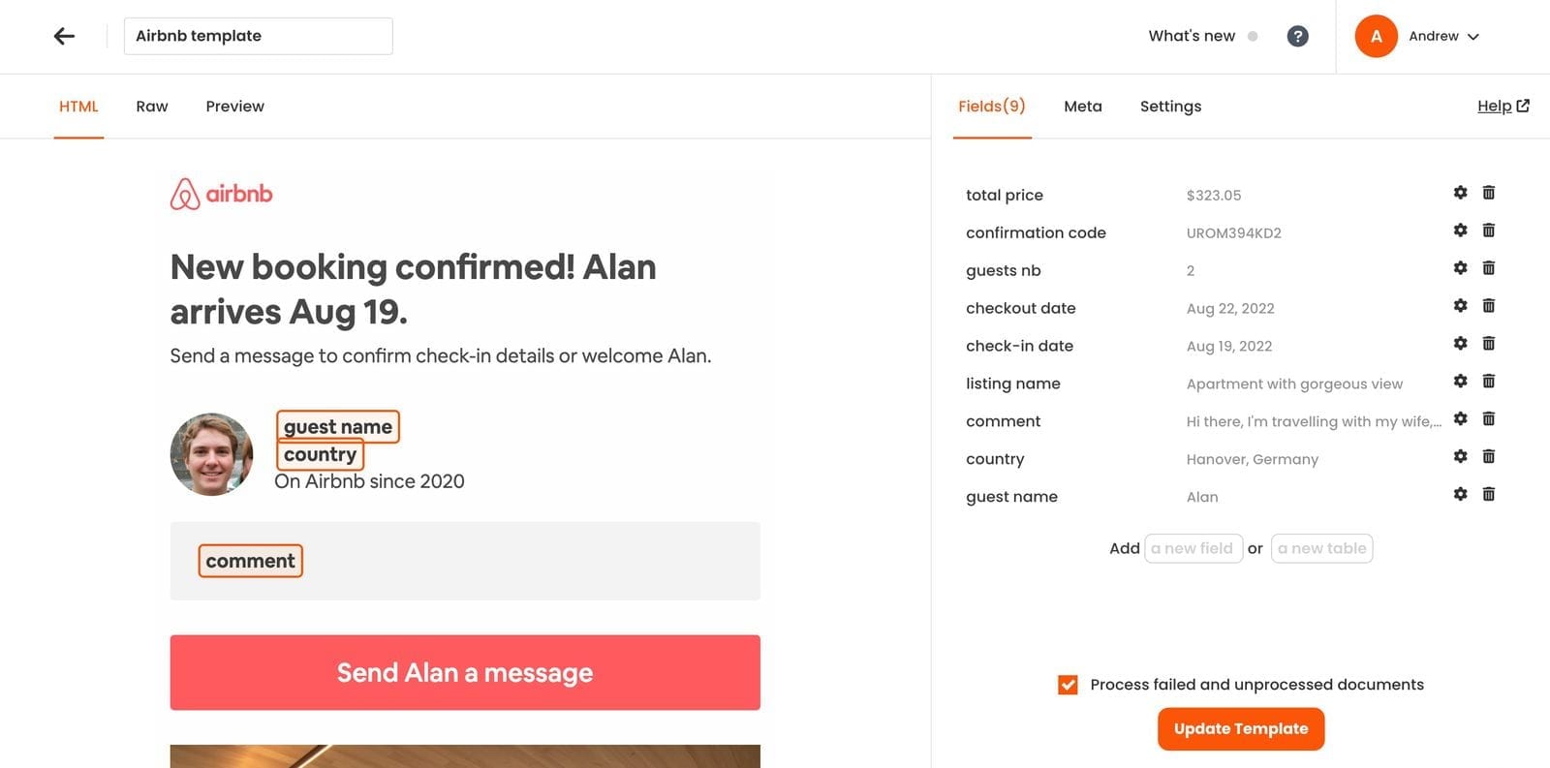The width and height of the screenshot is (1550, 768).
Task: Click trash icon for checkout date field
Action: [x=1488, y=306]
